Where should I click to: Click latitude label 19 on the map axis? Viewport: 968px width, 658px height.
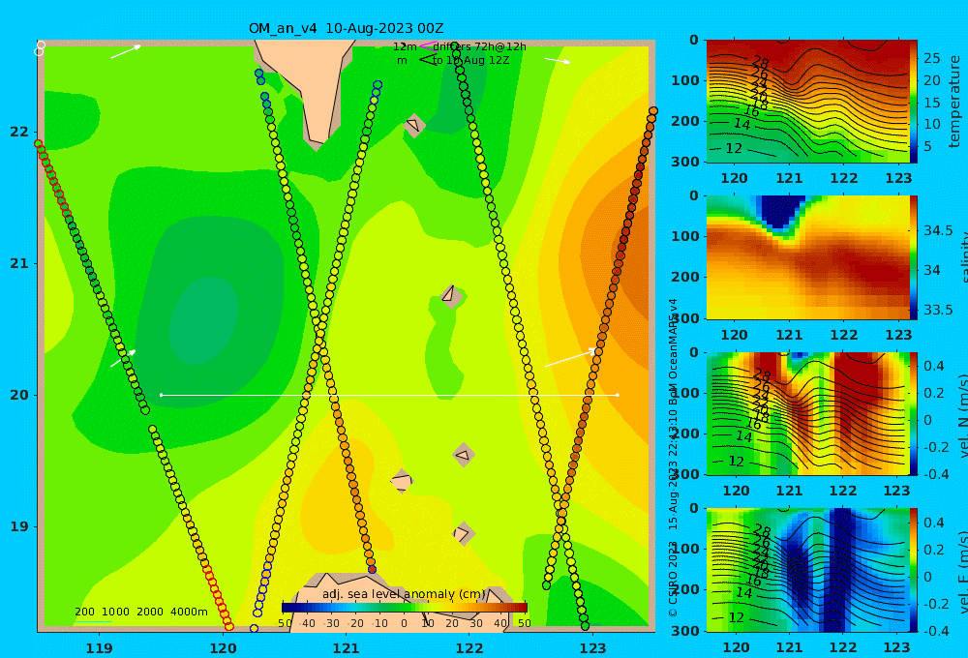click(19, 526)
